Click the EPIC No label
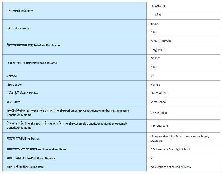The image size is (223, 174). coord(22,93)
